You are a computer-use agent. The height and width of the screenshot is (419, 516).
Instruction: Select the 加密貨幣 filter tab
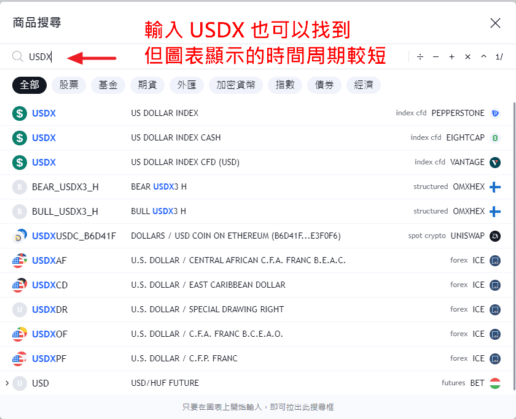coord(236,85)
